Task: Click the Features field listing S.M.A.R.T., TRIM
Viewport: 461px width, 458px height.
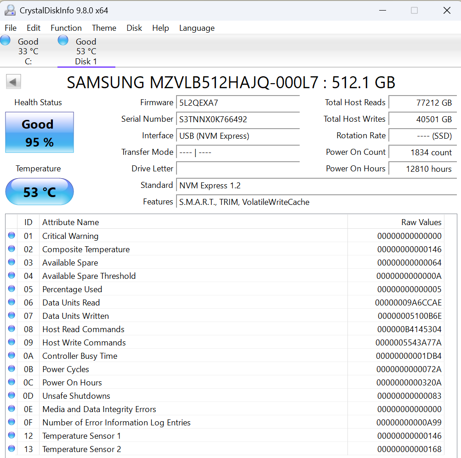Action: (316, 202)
